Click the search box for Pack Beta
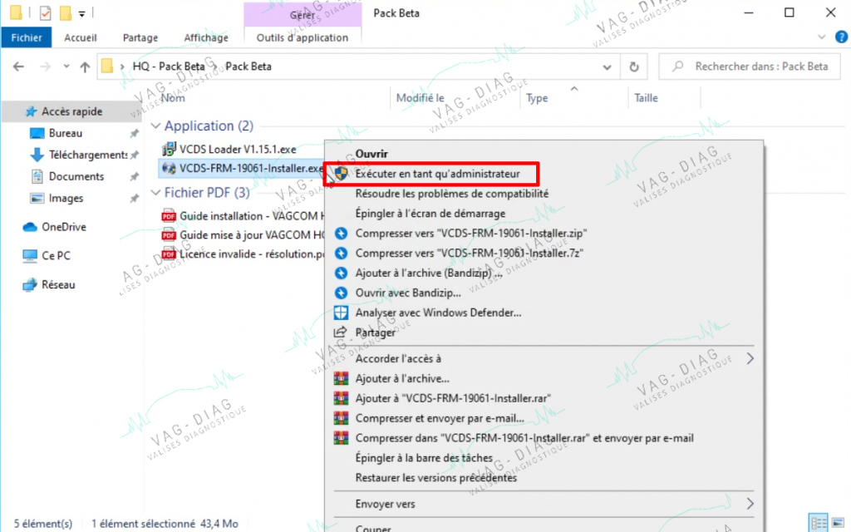This screenshot has height=532, width=851. point(750,66)
